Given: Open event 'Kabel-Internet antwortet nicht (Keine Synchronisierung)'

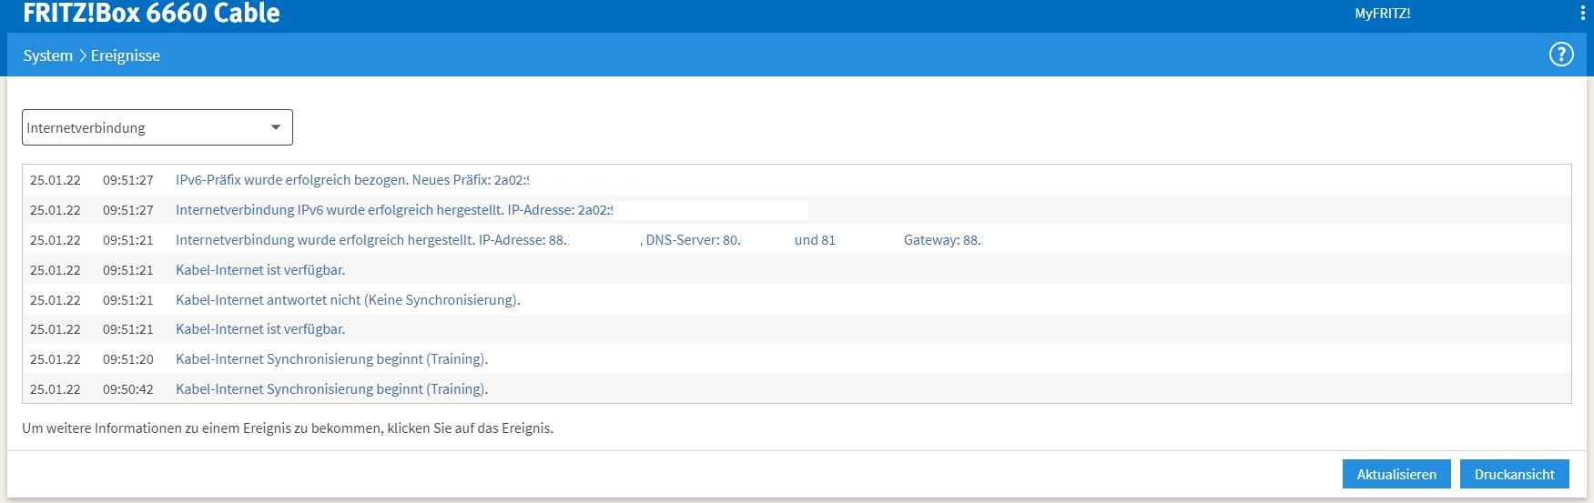Looking at the screenshot, I should pyautogui.click(x=348, y=300).
